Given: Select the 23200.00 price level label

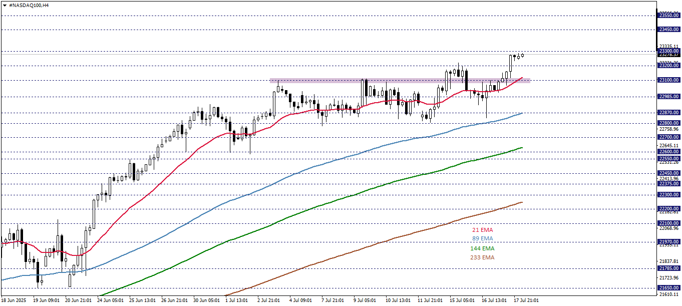Looking at the screenshot, I should point(668,66).
